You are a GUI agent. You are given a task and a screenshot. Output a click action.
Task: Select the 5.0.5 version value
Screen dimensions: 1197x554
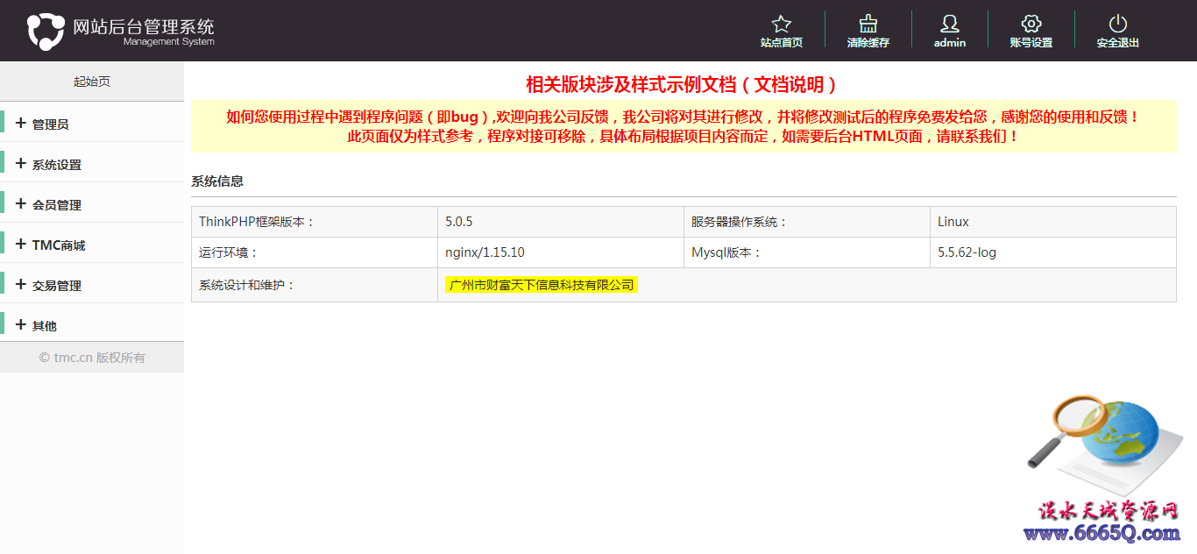click(x=459, y=222)
